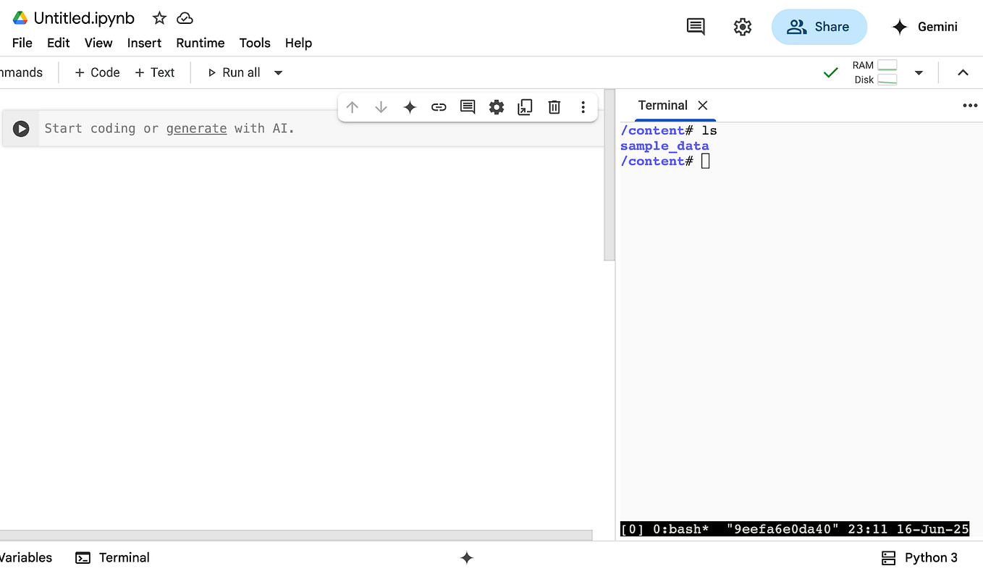The height and width of the screenshot is (571, 983).
Task: Open the Runtime menu
Action: [x=200, y=43]
